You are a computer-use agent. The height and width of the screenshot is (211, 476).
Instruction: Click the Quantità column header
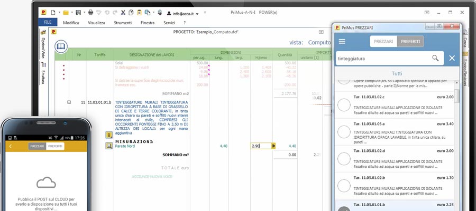click(x=285, y=55)
